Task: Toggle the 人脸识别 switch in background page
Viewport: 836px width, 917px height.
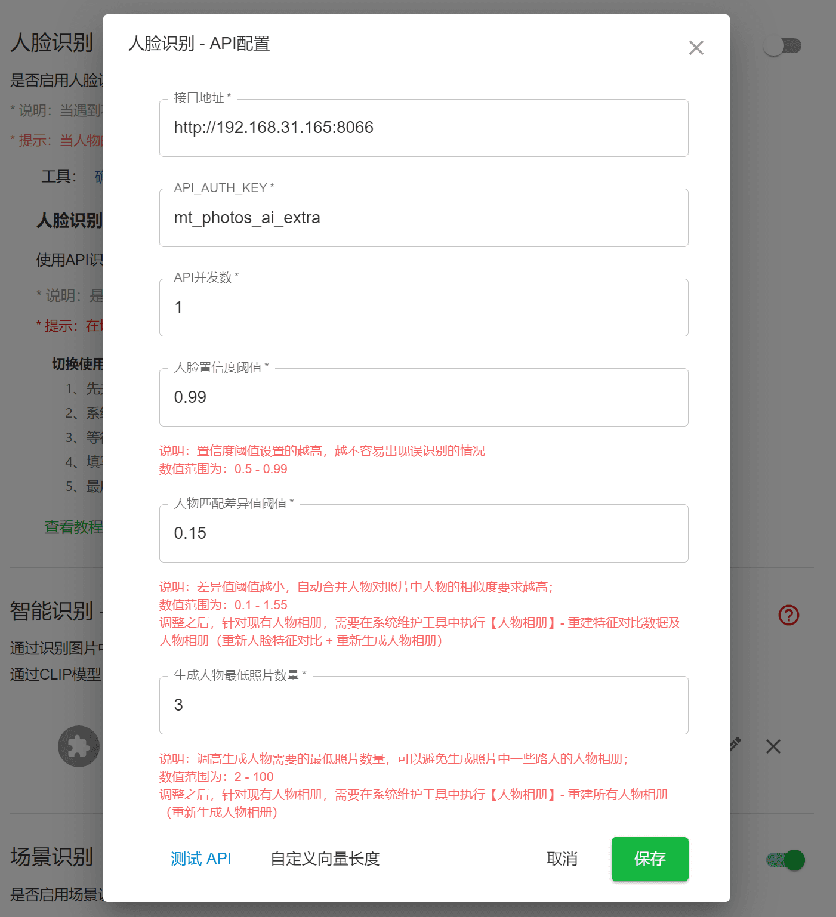Action: pyautogui.click(x=782, y=46)
